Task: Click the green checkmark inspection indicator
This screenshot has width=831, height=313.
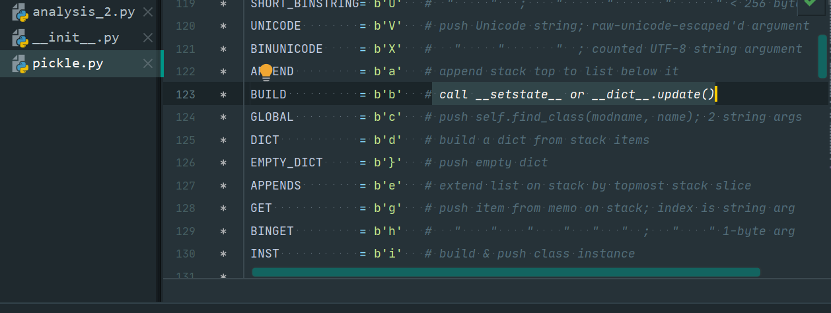Action: coord(810,4)
